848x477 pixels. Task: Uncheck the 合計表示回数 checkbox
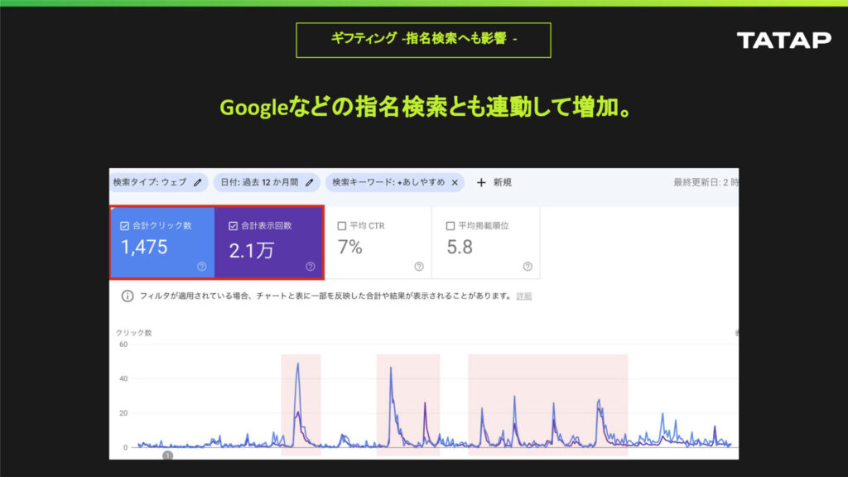point(233,225)
